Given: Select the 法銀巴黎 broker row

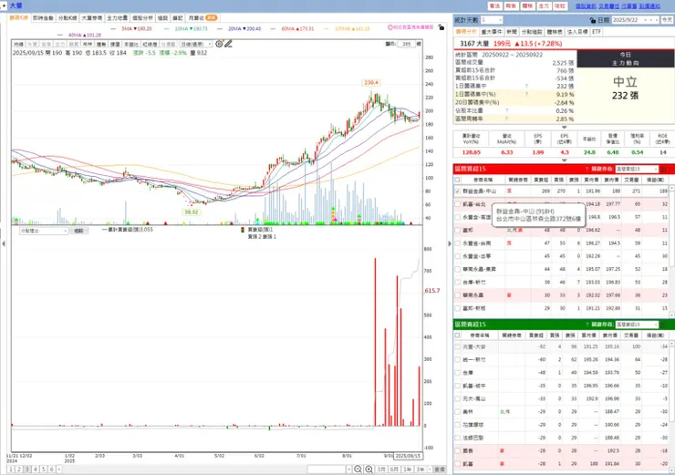Looking at the screenshot, I should (562, 438).
